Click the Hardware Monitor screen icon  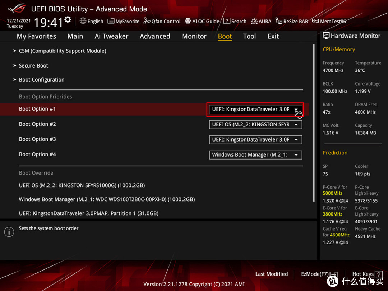326,36
